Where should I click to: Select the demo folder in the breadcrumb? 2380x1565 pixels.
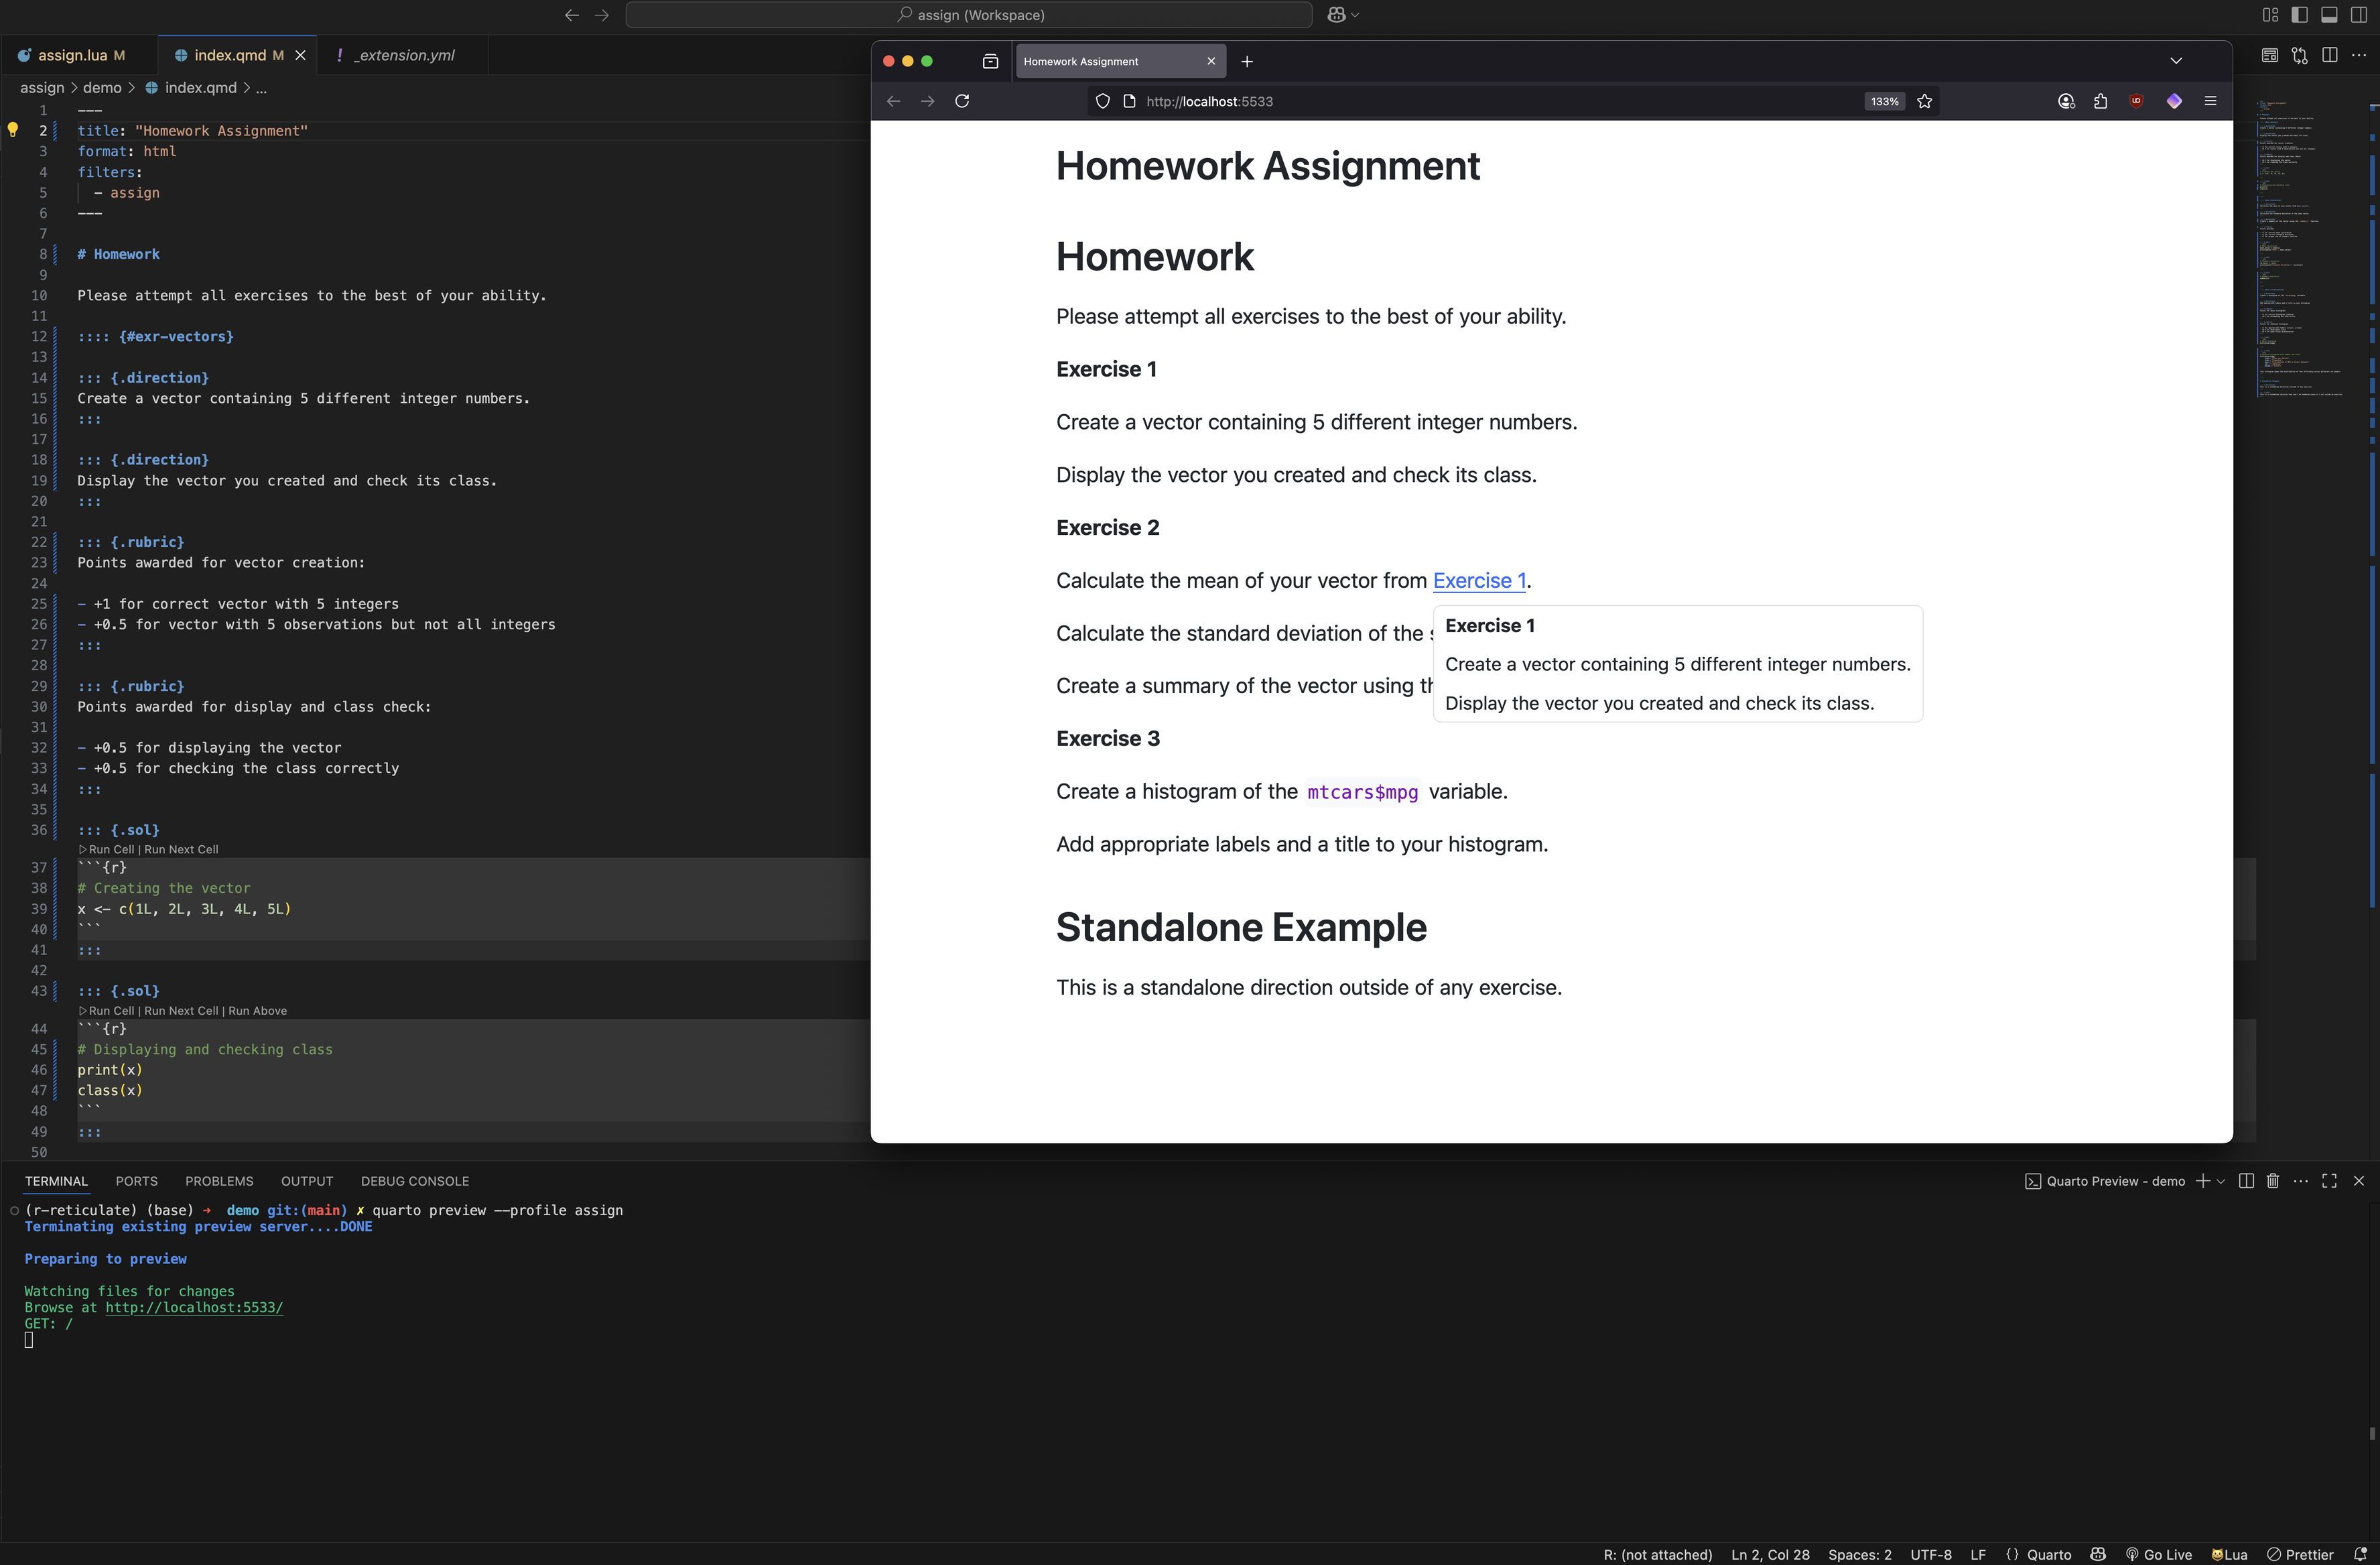tap(102, 88)
